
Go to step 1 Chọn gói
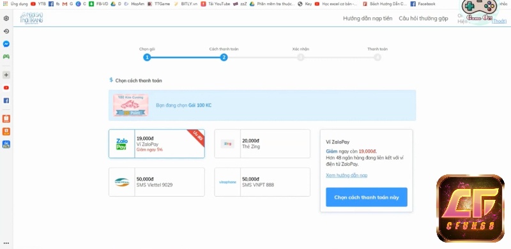point(147,57)
